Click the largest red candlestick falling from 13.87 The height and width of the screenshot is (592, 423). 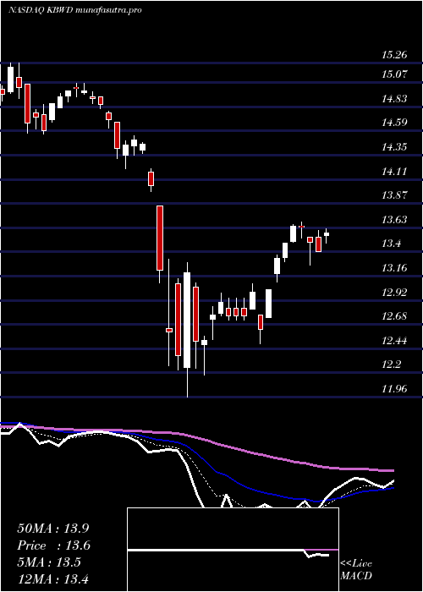pos(160,238)
